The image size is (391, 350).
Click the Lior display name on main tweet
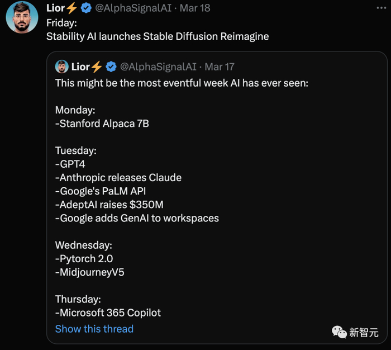click(55, 8)
